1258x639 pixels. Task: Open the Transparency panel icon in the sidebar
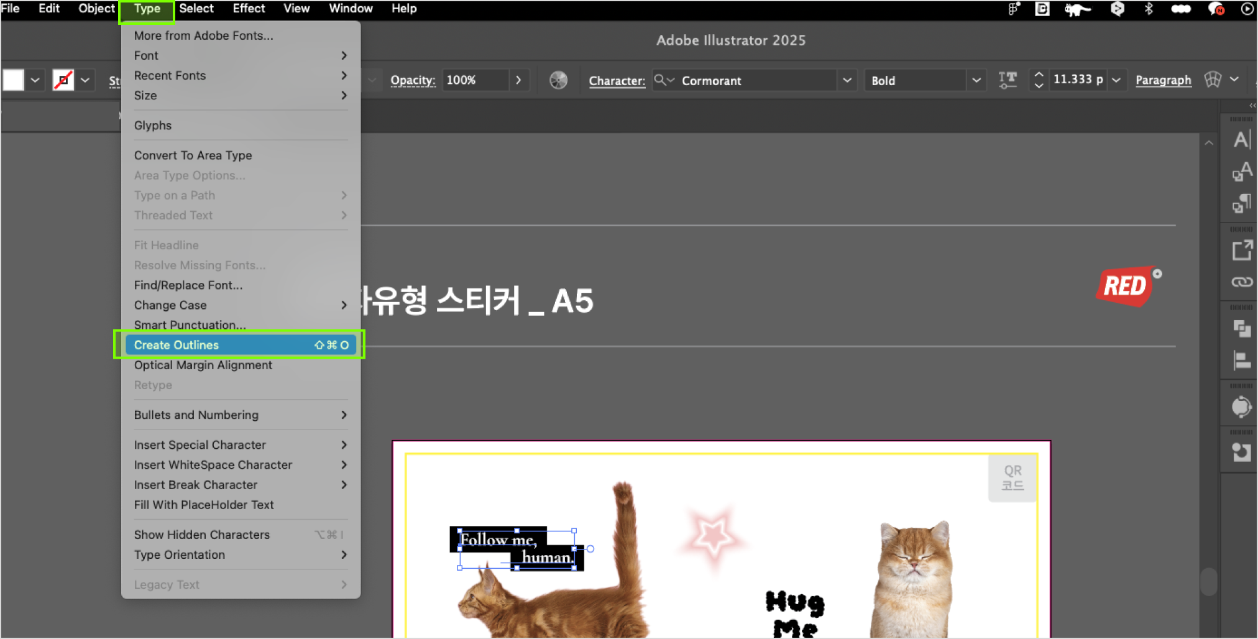(1241, 329)
